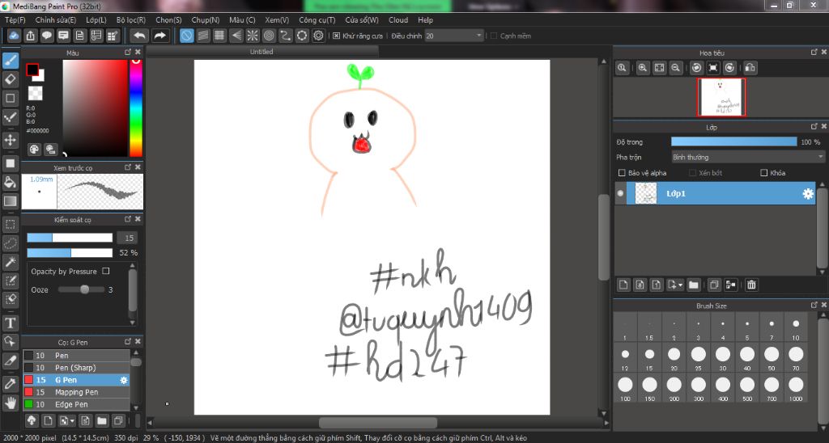Duplicate the current layer
This screenshot has width=829, height=443.
[714, 285]
